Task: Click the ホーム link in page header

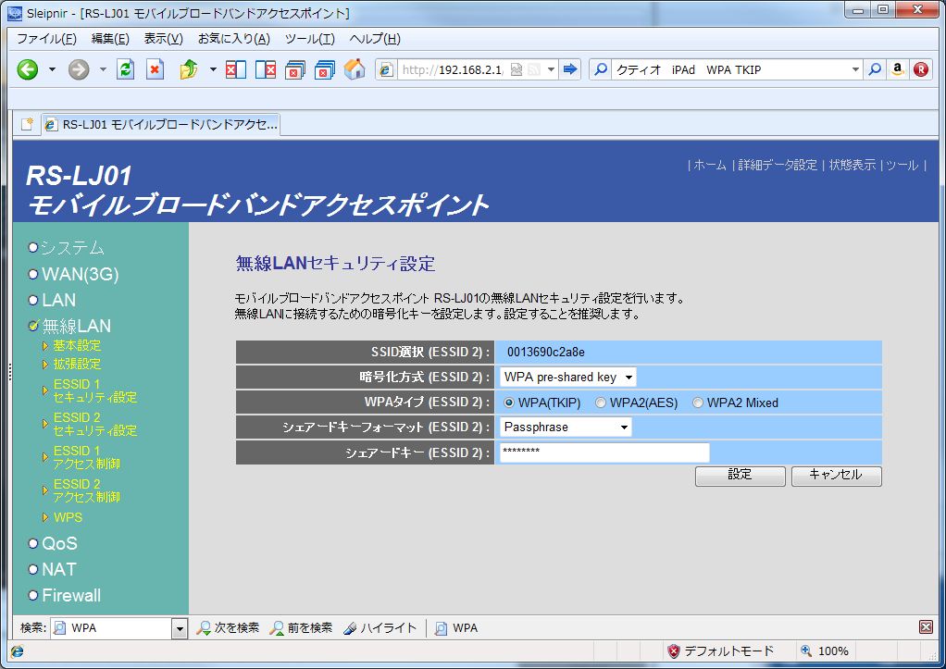Action: pos(710,165)
